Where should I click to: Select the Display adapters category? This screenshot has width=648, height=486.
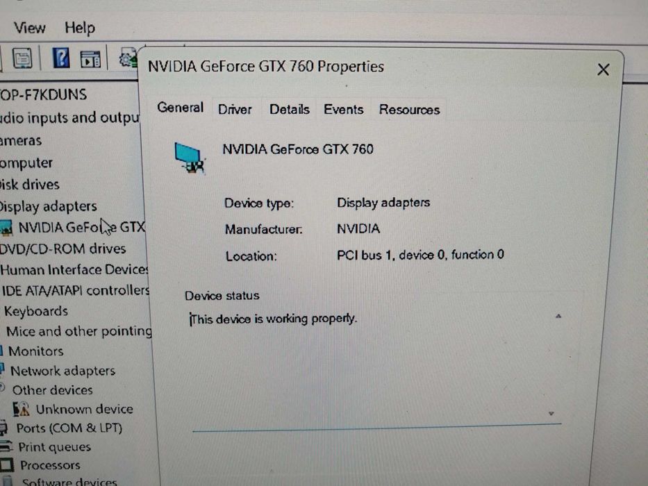(x=49, y=206)
